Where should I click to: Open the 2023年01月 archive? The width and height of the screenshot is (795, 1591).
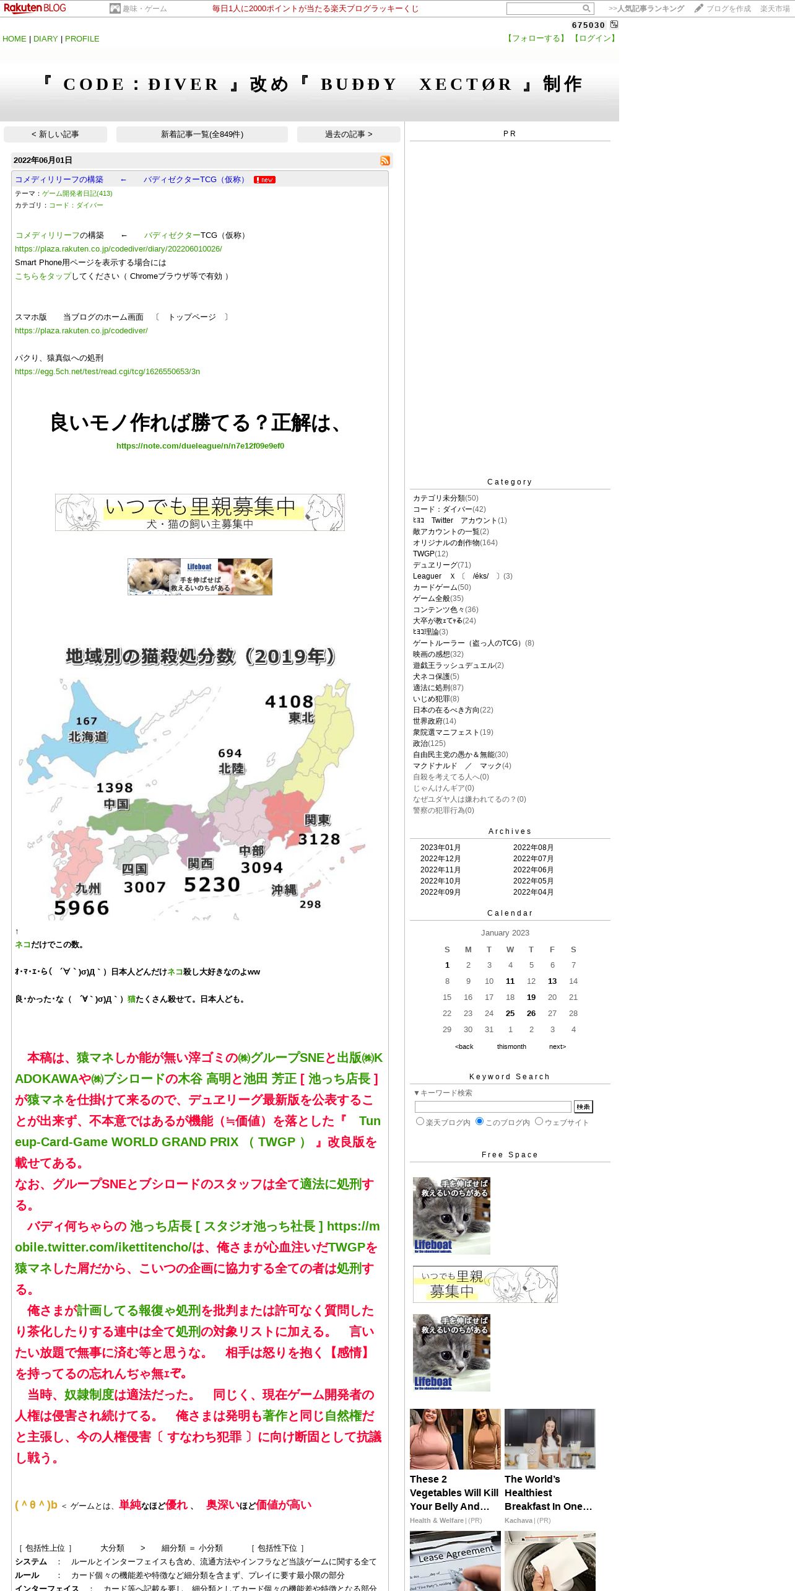coord(440,848)
